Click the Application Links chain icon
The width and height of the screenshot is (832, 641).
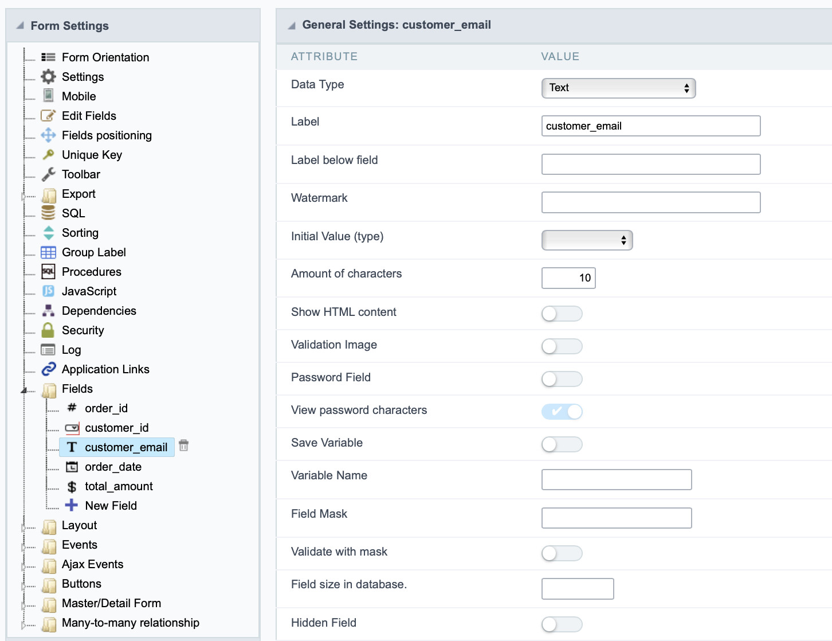point(48,369)
